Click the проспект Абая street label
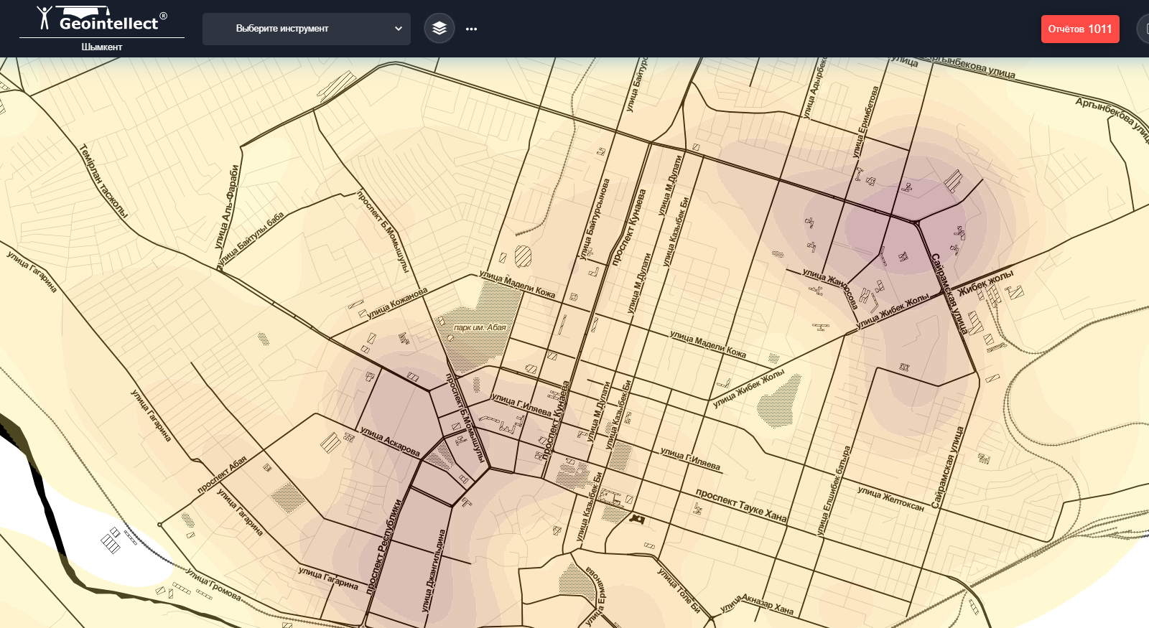The width and height of the screenshot is (1149, 628). click(223, 474)
